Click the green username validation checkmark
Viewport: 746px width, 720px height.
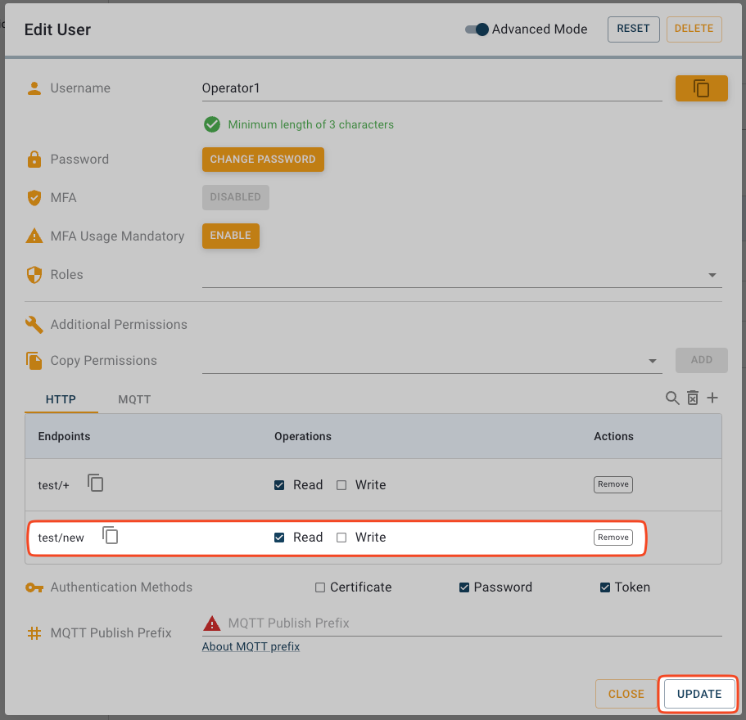coord(212,124)
